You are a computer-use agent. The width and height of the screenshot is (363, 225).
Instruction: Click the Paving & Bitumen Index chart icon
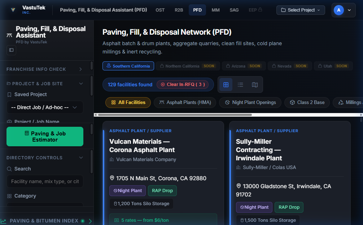[x=4, y=221]
